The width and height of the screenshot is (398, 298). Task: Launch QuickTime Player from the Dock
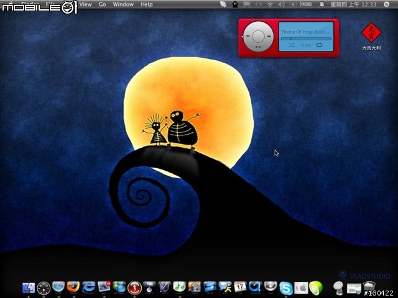point(255,287)
